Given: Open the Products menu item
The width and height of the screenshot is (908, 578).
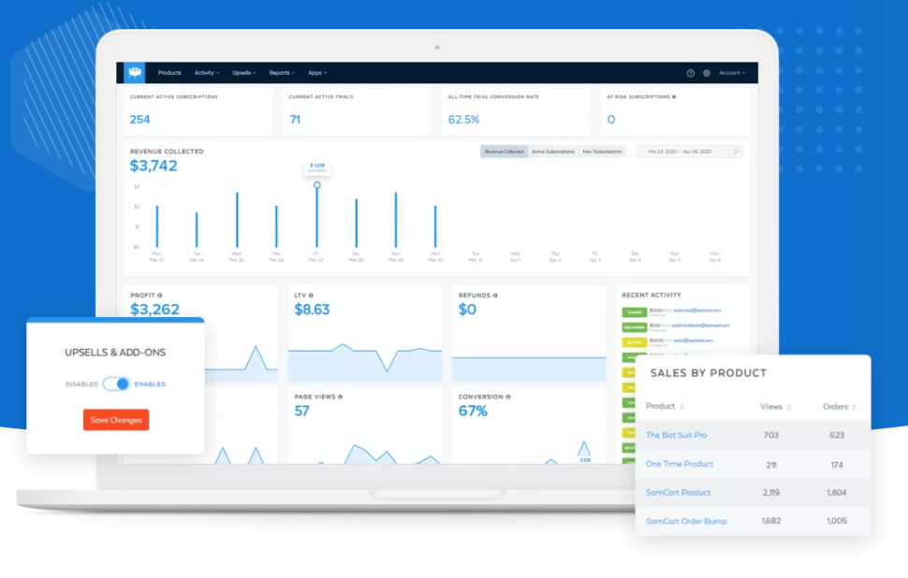Looking at the screenshot, I should [169, 73].
